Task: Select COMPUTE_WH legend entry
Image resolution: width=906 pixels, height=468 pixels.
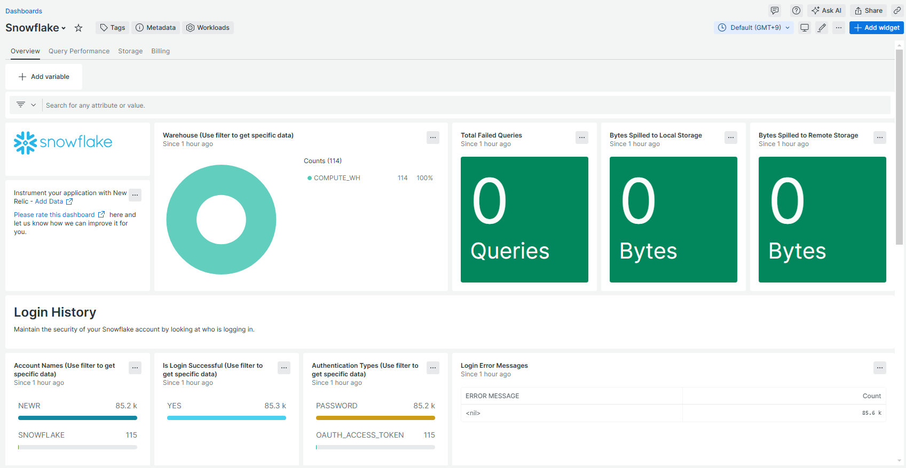Action: coord(370,178)
